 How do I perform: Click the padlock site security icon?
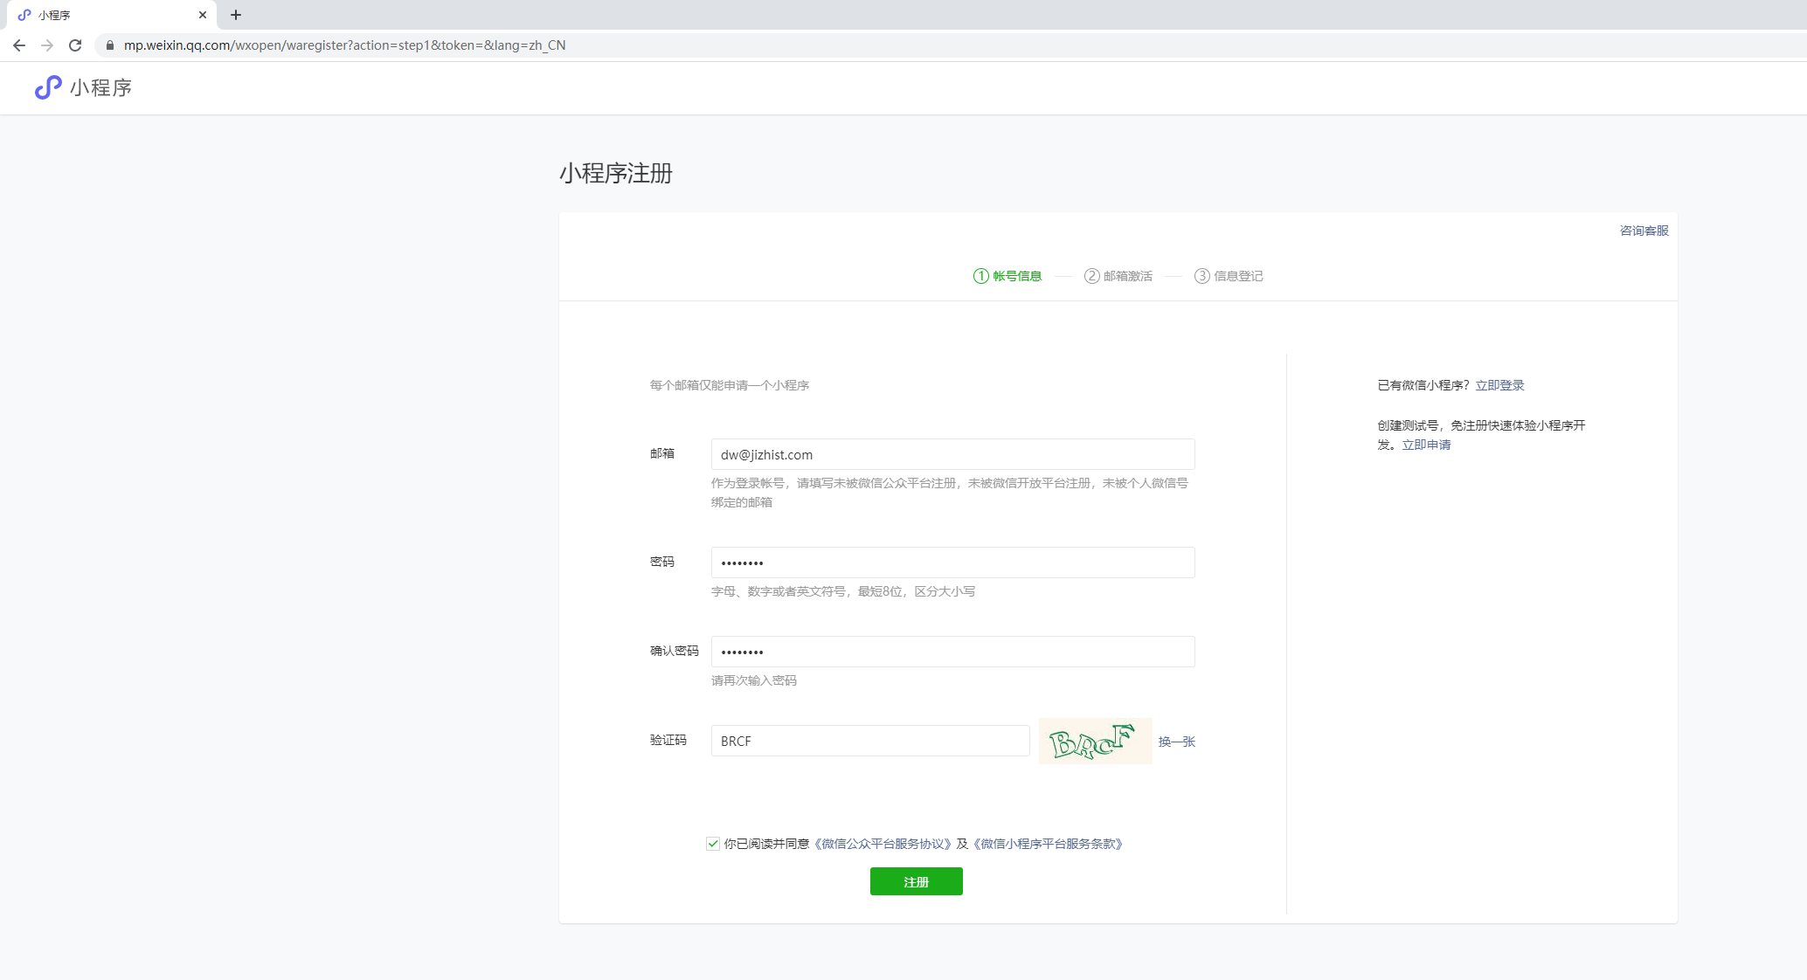pyautogui.click(x=109, y=45)
